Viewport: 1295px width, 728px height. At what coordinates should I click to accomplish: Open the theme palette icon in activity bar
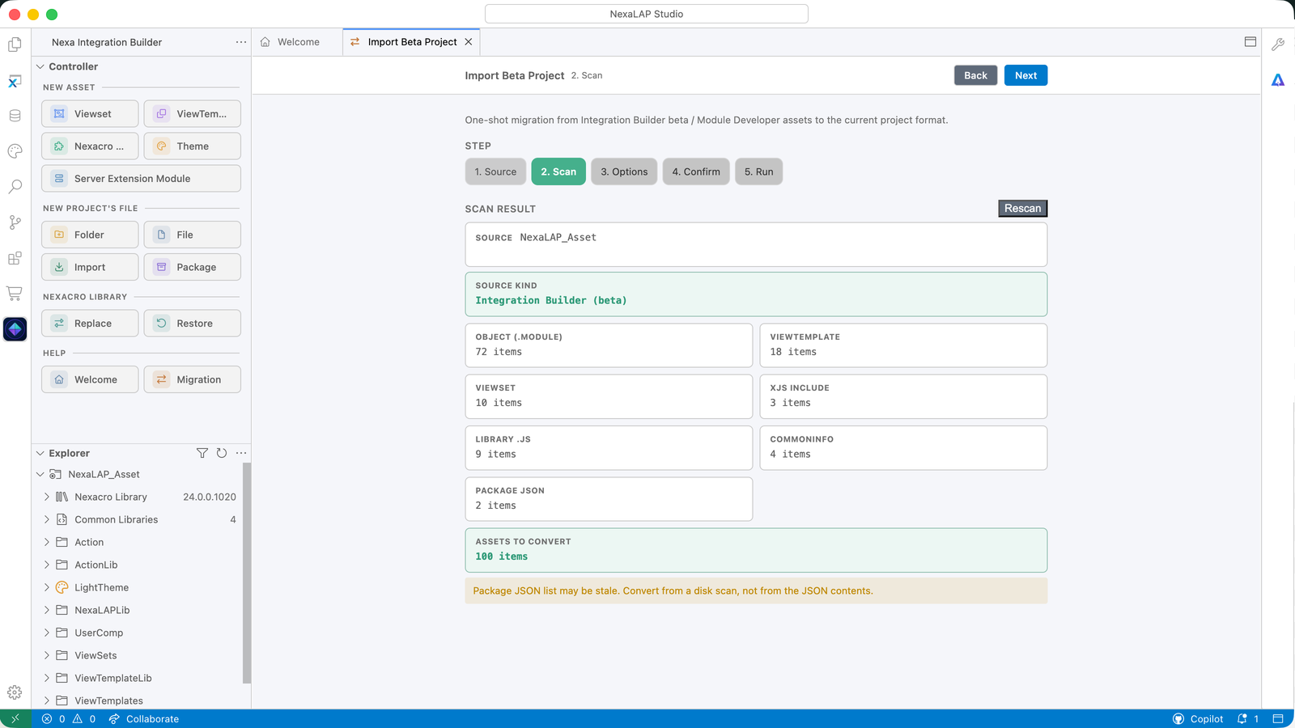click(x=15, y=151)
